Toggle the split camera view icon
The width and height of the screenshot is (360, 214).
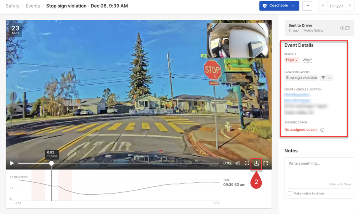(247, 163)
